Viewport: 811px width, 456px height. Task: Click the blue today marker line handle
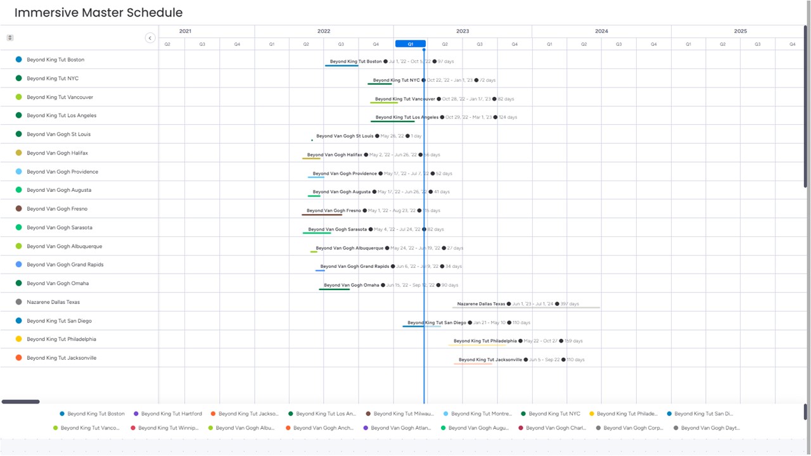424,49
